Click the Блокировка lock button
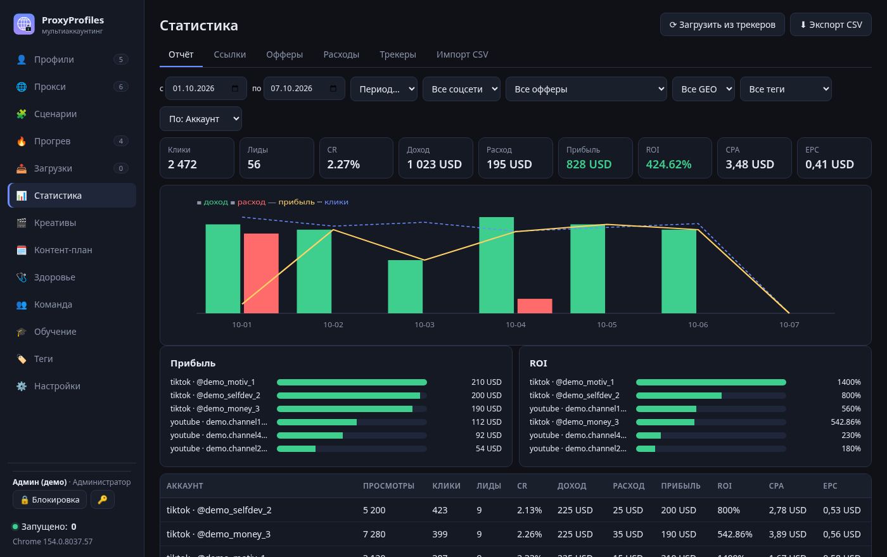 [50, 499]
